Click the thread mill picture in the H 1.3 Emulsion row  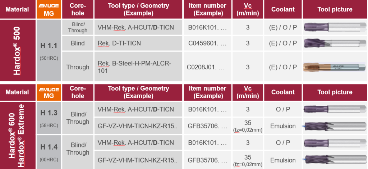(x=335, y=126)
